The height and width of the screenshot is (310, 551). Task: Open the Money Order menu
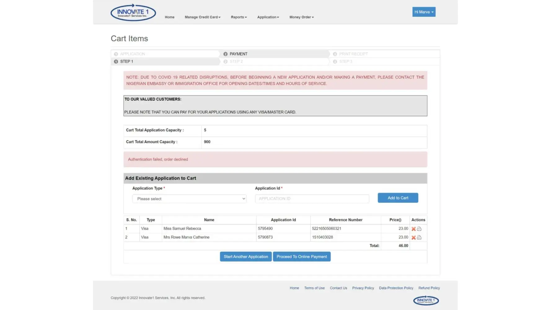coord(301,17)
